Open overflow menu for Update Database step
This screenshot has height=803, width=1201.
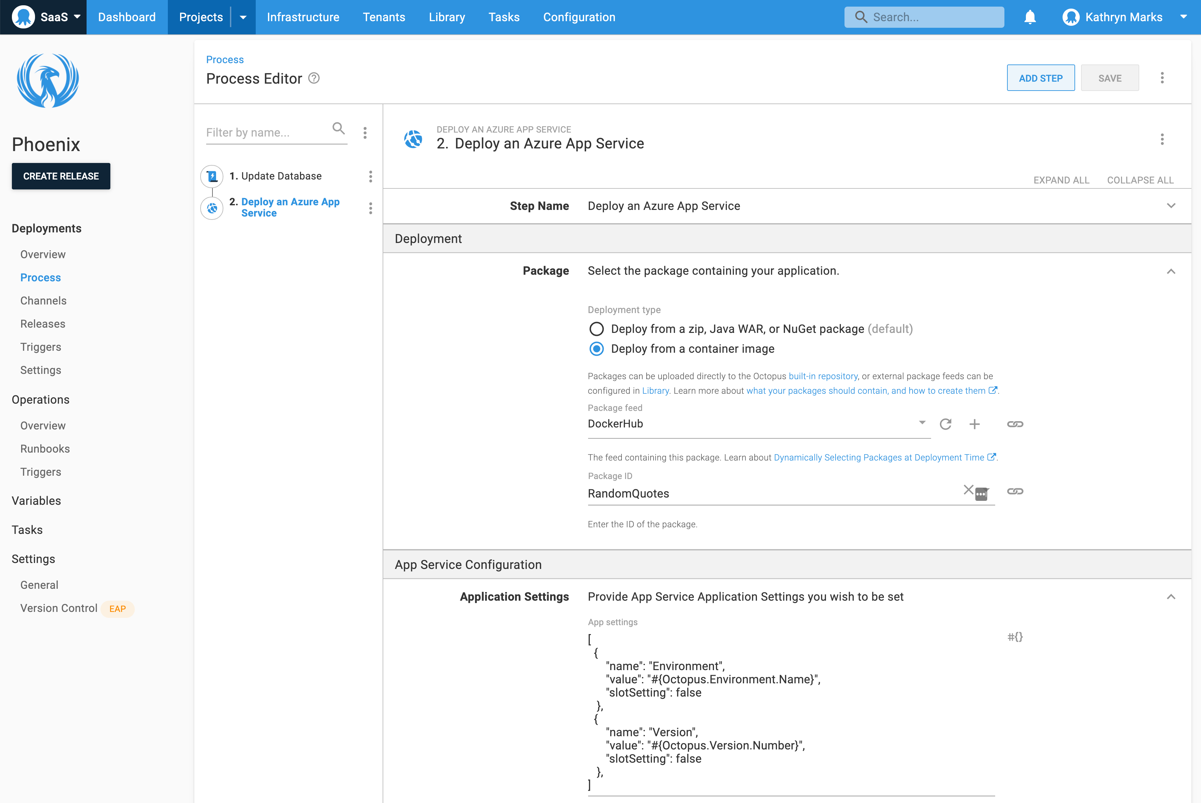pyautogui.click(x=370, y=176)
